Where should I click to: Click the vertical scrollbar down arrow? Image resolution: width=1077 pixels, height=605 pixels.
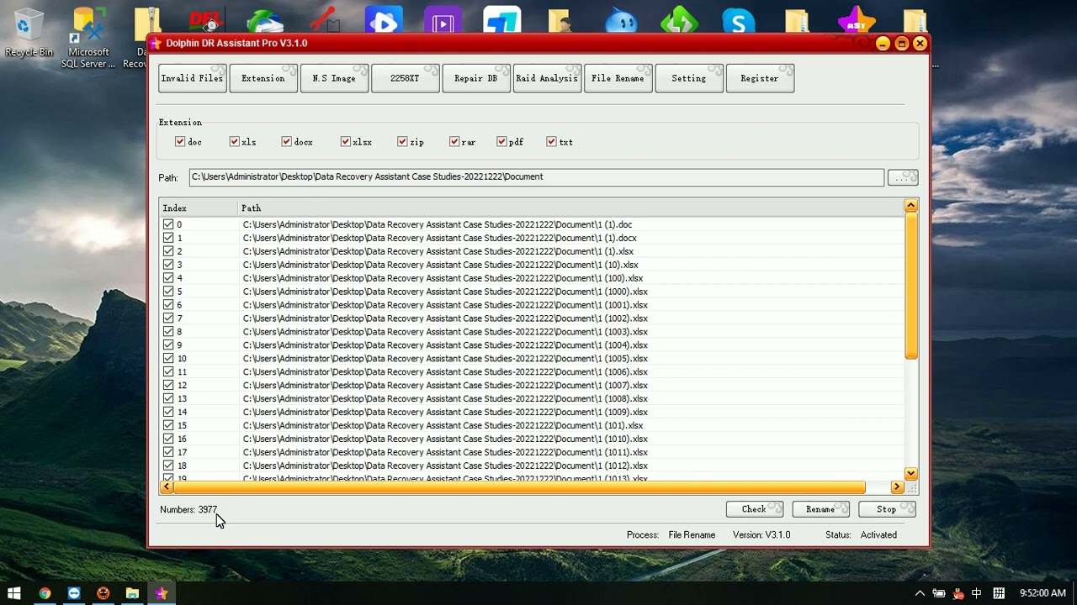911,474
